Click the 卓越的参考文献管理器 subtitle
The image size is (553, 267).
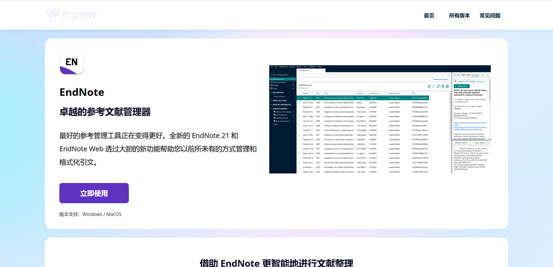click(x=105, y=112)
